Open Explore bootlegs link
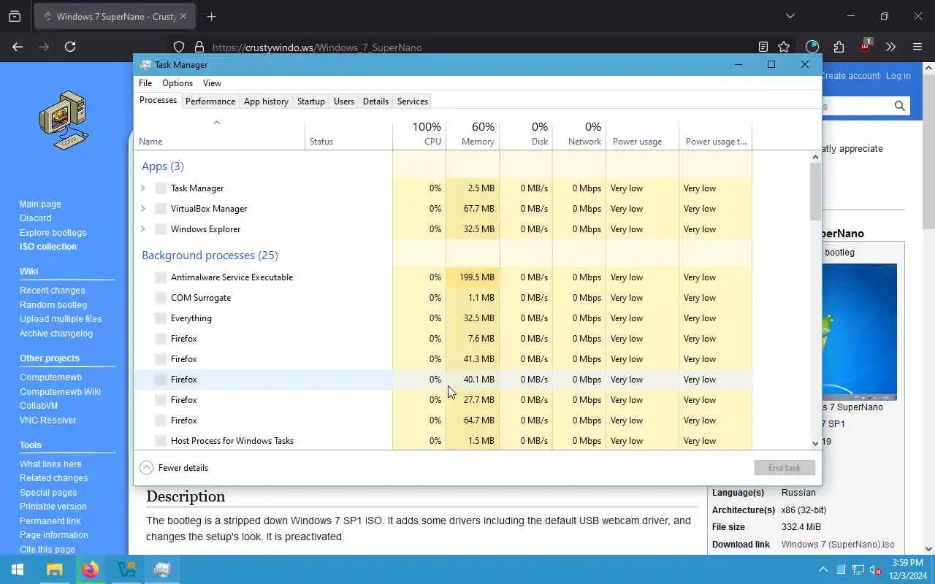The height and width of the screenshot is (584, 935). [53, 233]
